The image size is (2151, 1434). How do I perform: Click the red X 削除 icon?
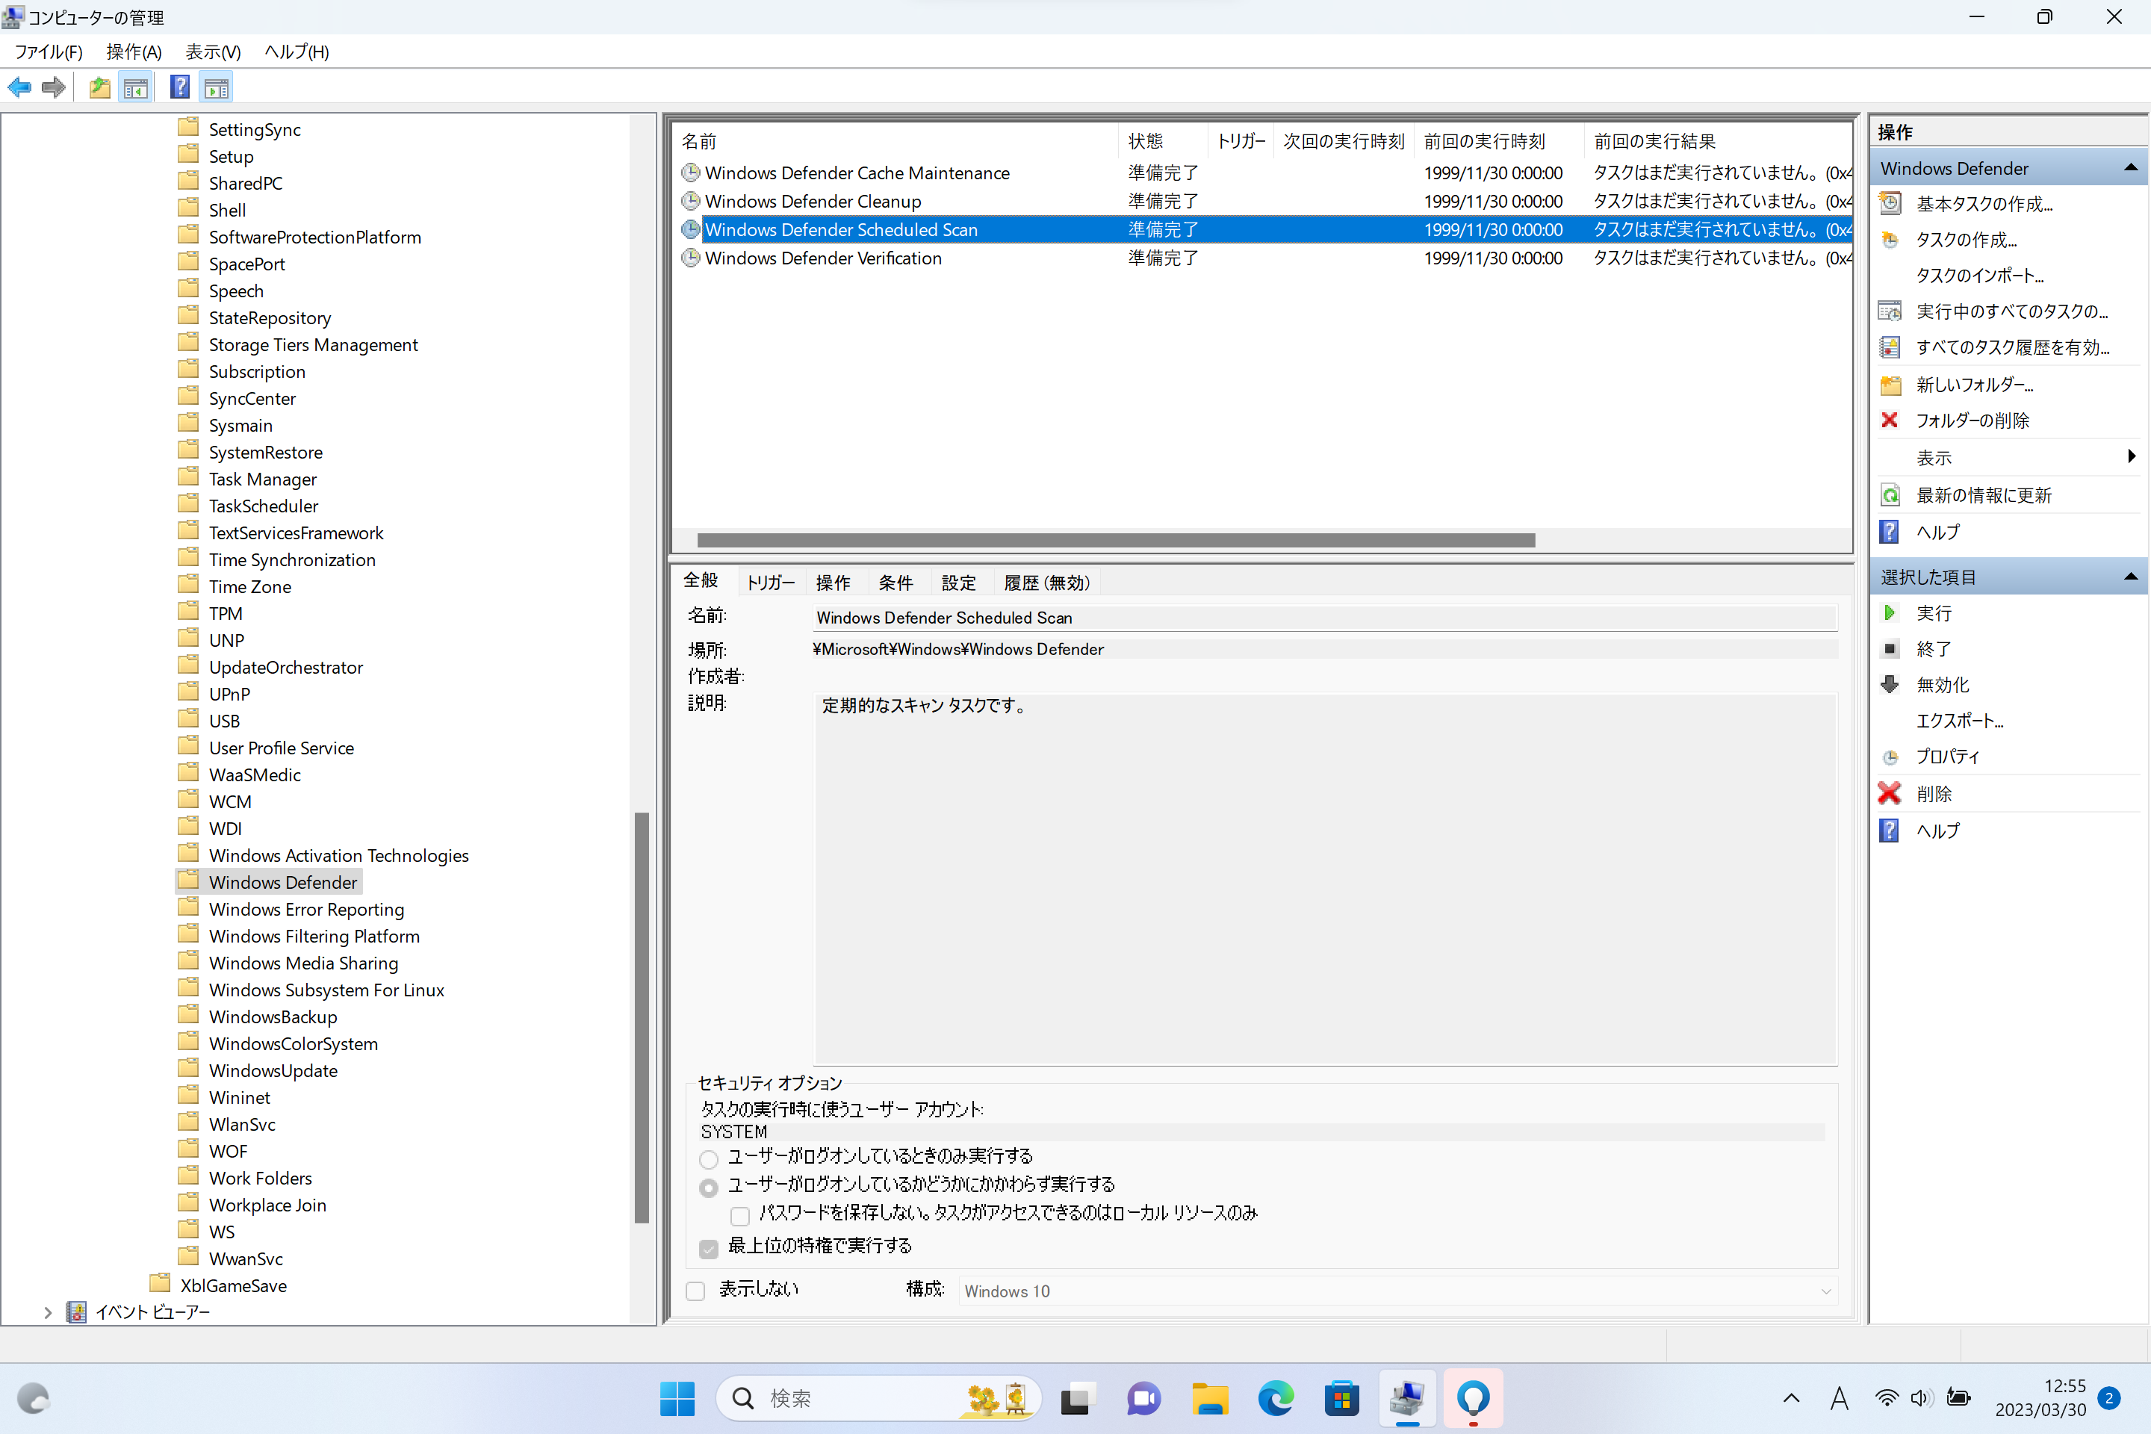coord(1890,793)
